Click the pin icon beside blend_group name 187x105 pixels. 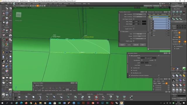point(159,56)
